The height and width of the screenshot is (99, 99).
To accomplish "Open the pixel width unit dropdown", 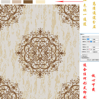I will pyautogui.click(x=96, y=39).
